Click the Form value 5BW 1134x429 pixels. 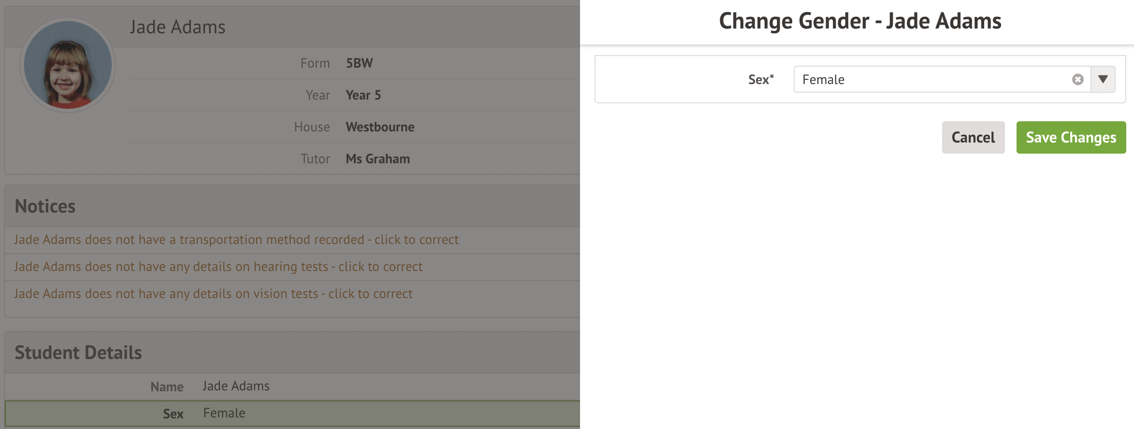(359, 63)
